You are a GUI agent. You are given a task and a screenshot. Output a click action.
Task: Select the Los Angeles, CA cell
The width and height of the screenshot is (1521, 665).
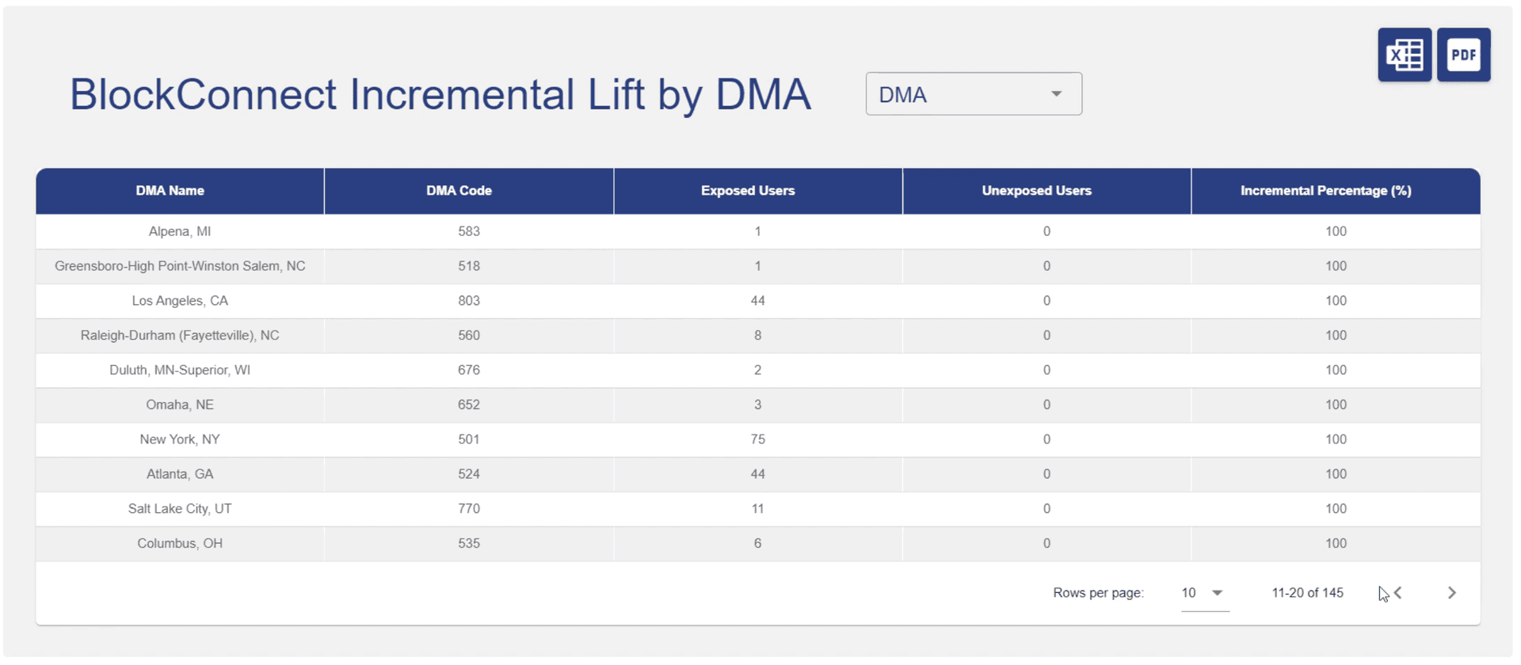click(x=180, y=301)
